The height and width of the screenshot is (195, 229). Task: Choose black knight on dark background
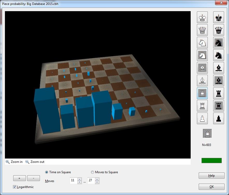218,43
